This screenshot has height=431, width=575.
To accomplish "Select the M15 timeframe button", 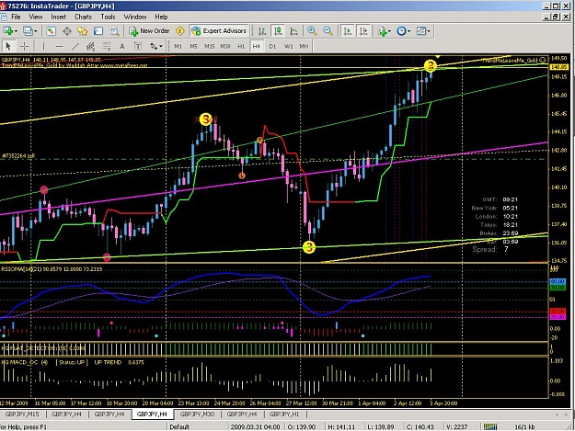I will pyautogui.click(x=210, y=47).
